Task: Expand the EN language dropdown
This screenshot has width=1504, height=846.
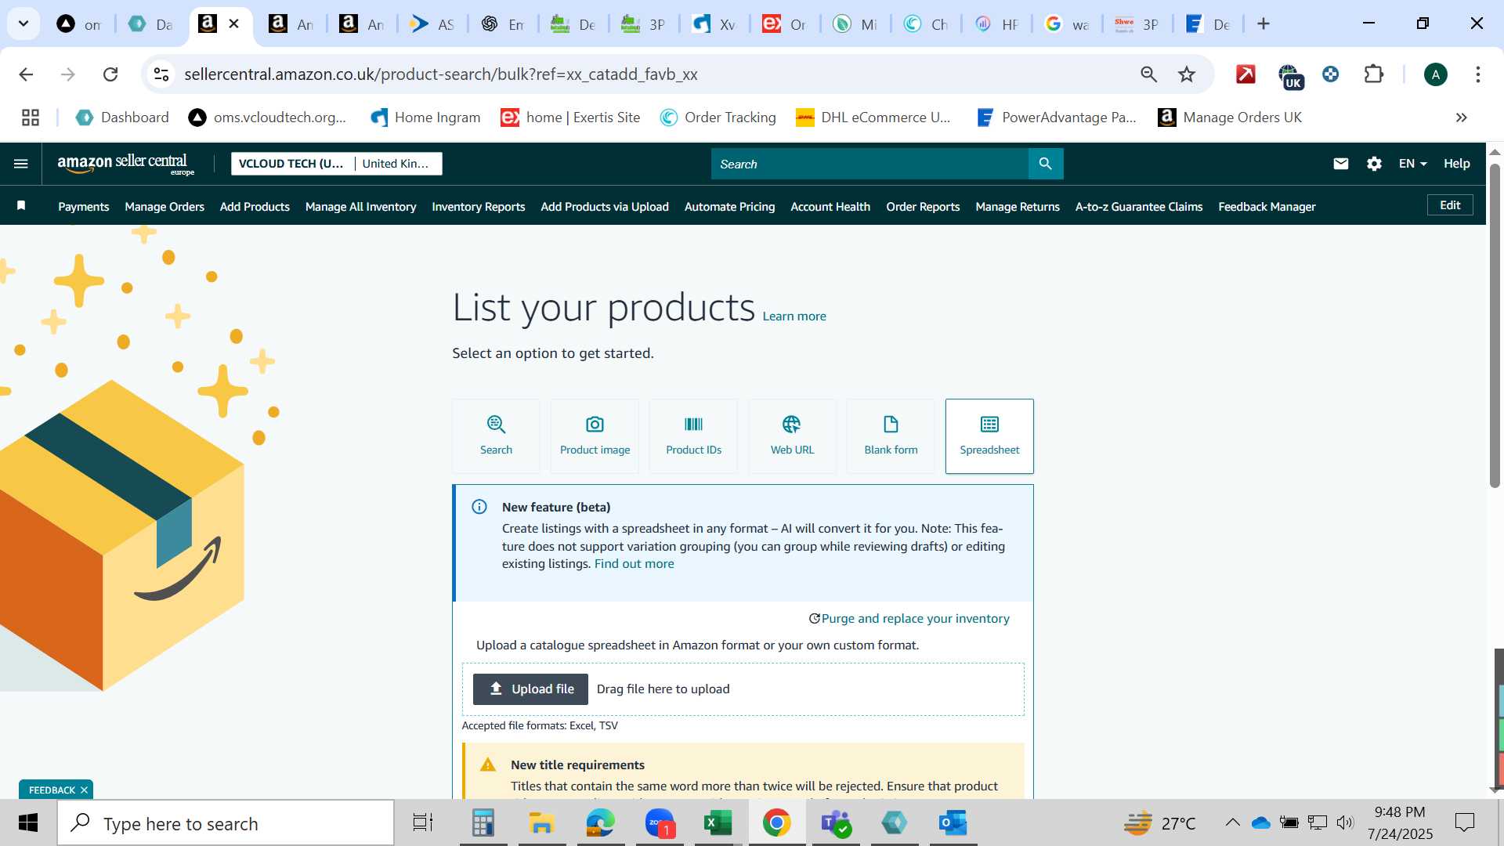Action: 1412,164
